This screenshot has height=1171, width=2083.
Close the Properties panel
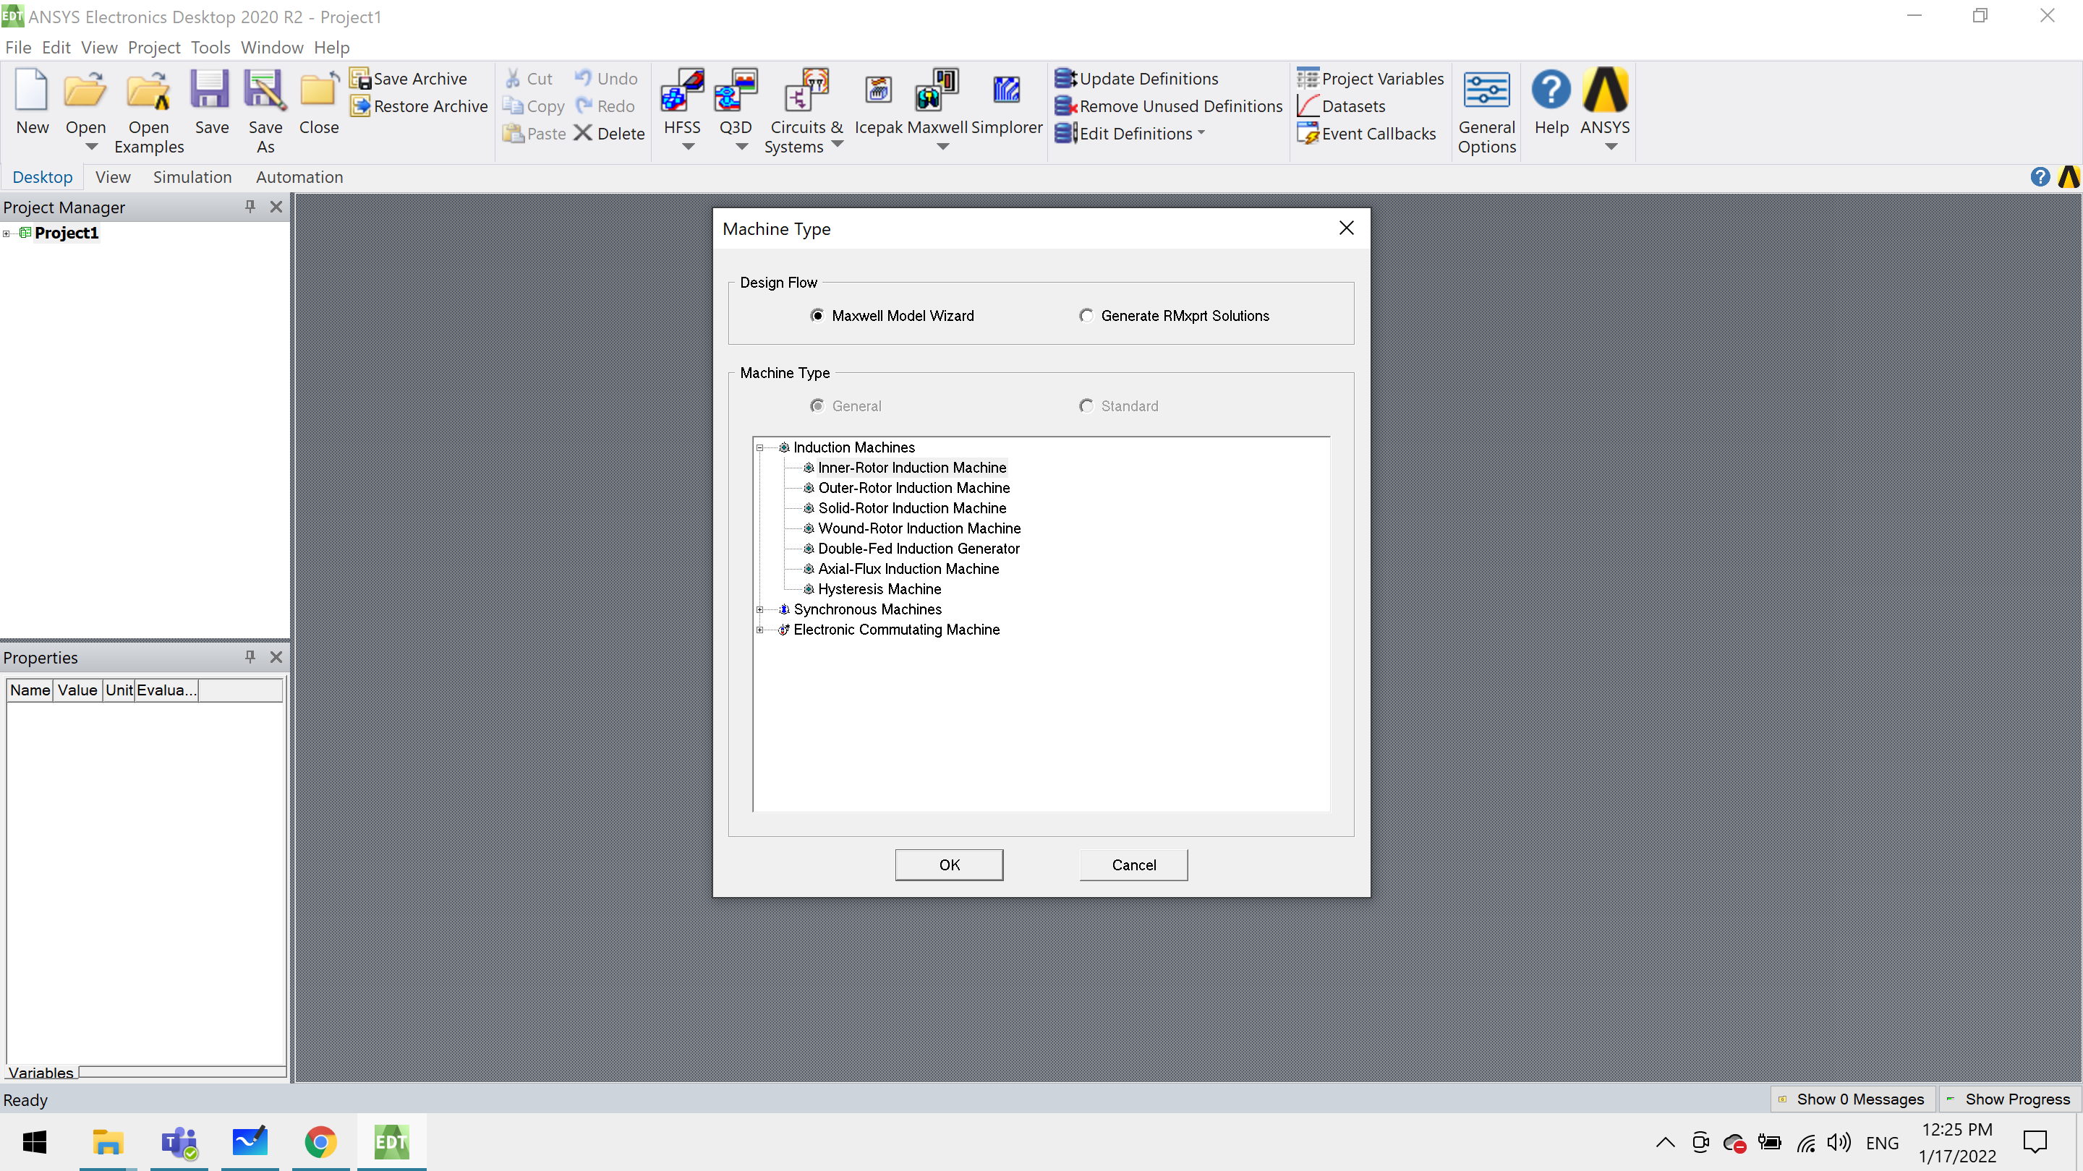276,657
